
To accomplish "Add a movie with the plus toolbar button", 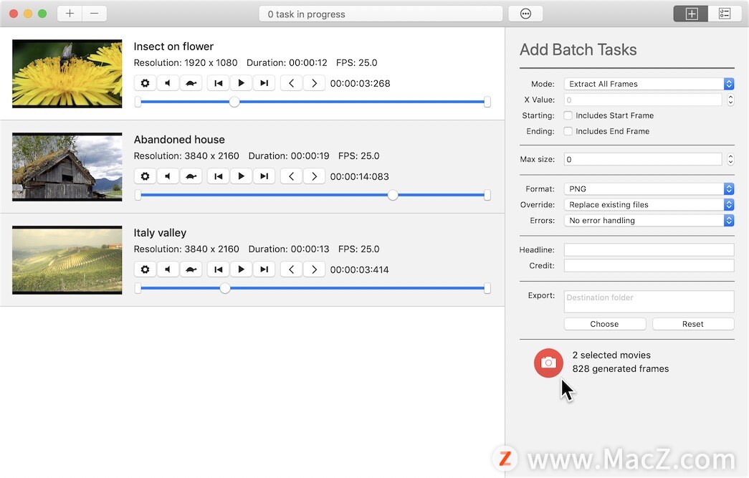I will coord(70,14).
